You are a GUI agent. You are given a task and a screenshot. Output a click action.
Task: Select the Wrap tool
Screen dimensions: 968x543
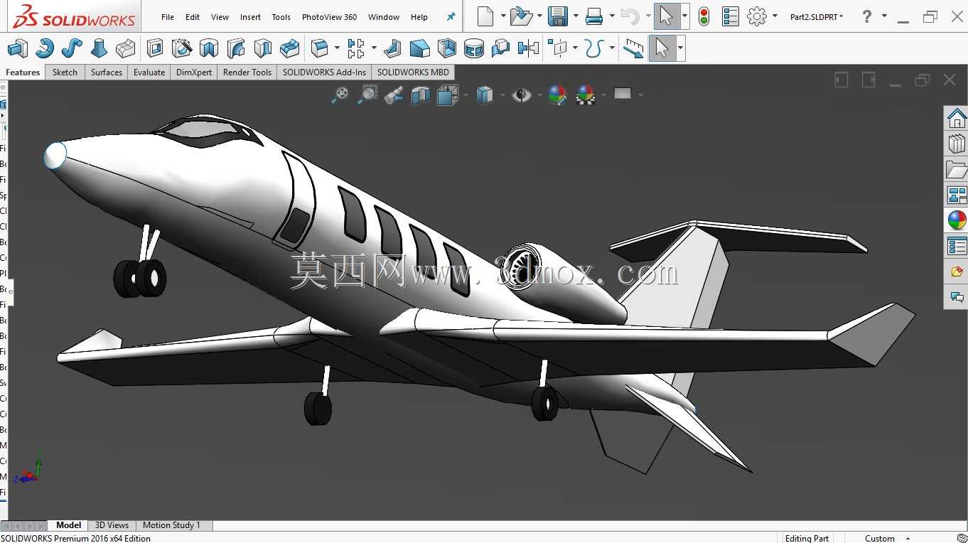point(474,48)
